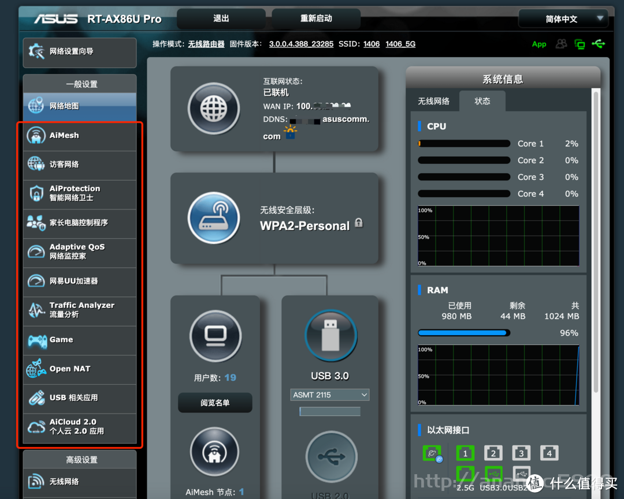624x499 pixels.
Task: Click the CPU usage graph
Action: coord(498,236)
